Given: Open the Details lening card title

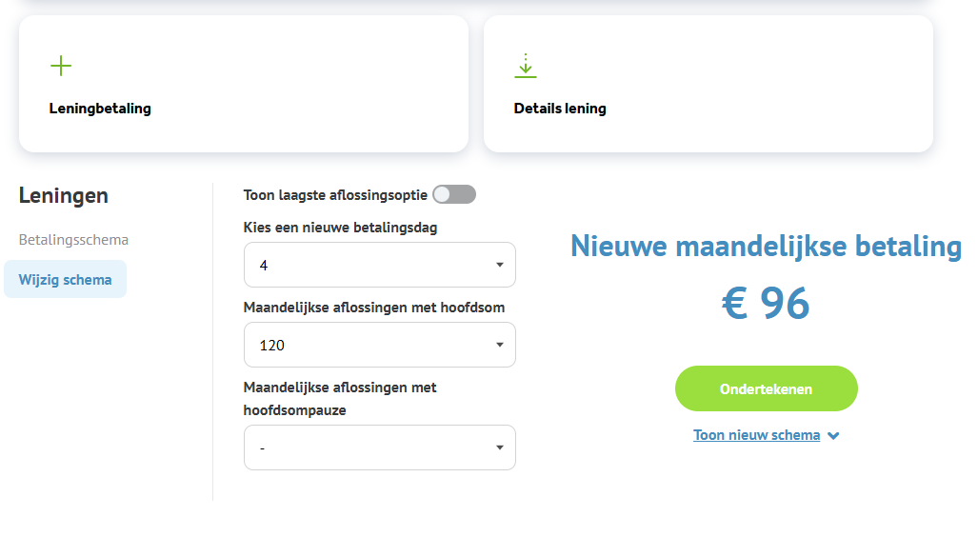Looking at the screenshot, I should (x=560, y=109).
